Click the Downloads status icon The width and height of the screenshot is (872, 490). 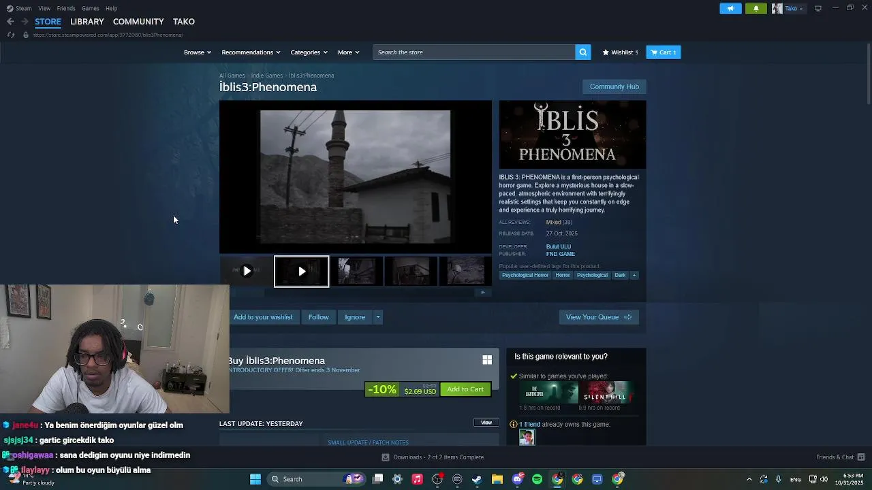pyautogui.click(x=386, y=457)
